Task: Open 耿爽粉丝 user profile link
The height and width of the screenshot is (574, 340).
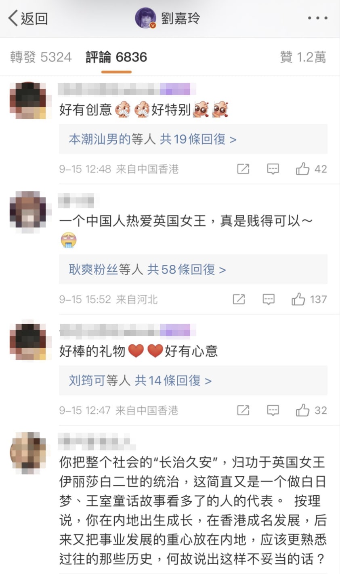Action: click(x=93, y=270)
